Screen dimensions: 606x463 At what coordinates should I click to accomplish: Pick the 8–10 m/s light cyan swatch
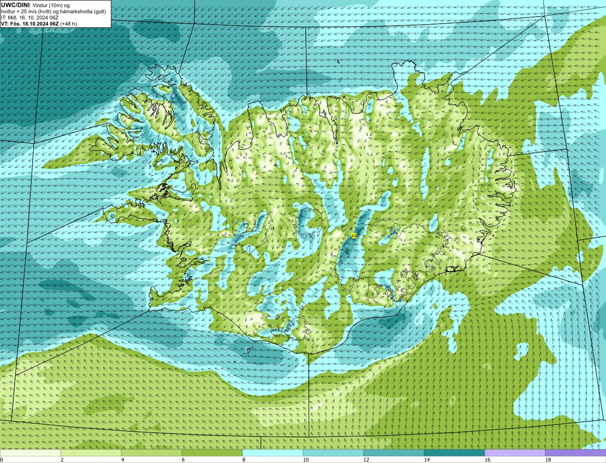273,453
